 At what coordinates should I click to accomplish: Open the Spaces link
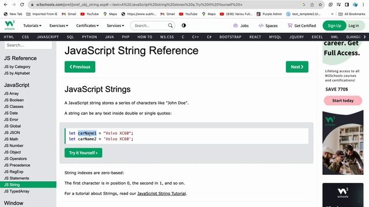(x=268, y=25)
